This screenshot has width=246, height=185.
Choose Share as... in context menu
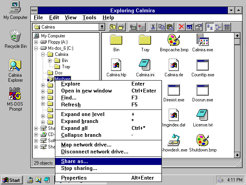(108, 161)
